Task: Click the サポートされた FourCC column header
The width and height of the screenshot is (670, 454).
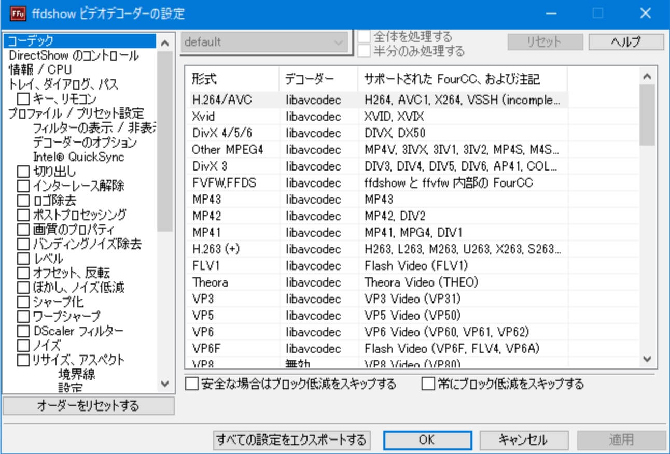Action: (x=463, y=79)
